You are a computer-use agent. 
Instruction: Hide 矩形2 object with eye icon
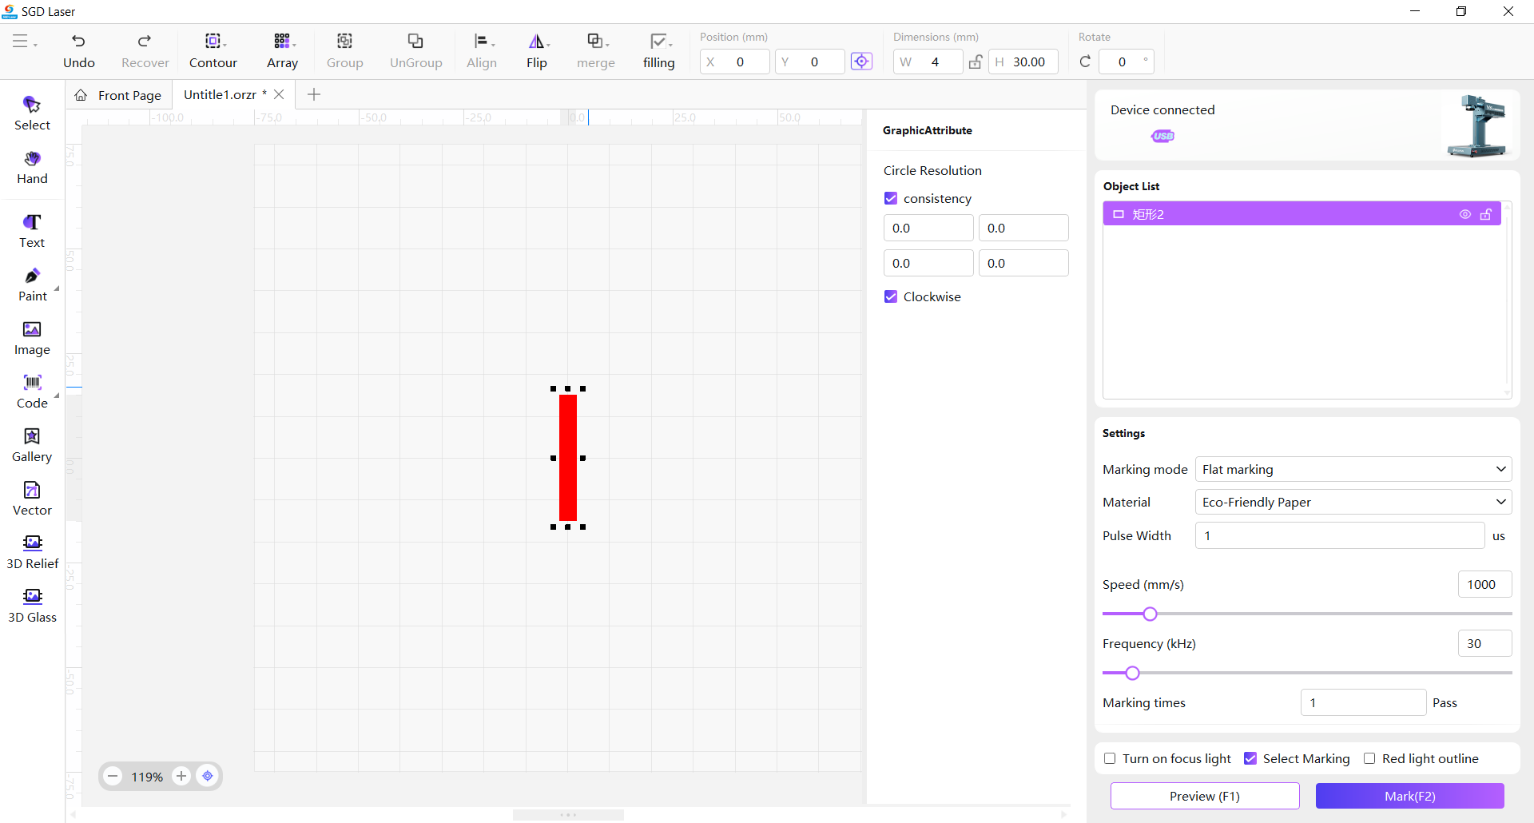pyautogui.click(x=1465, y=214)
